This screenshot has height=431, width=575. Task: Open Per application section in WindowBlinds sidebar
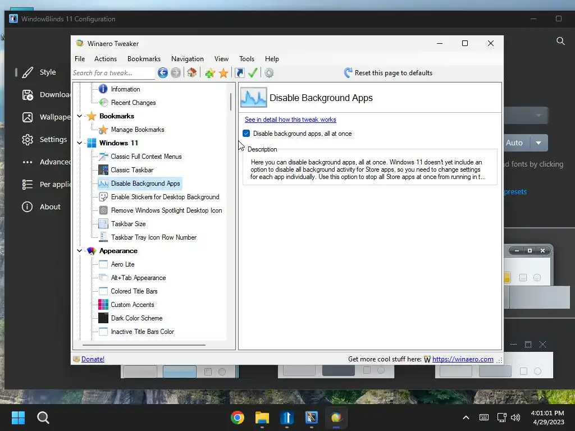pyautogui.click(x=46, y=184)
